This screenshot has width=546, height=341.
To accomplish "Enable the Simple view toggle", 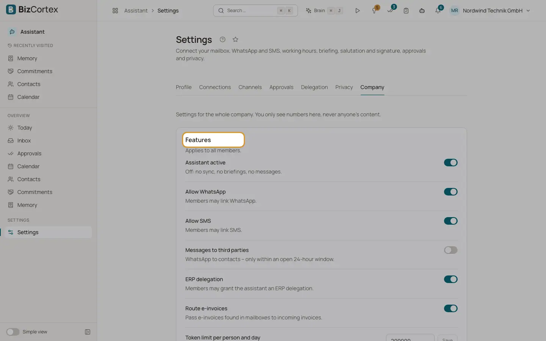I will click(13, 332).
